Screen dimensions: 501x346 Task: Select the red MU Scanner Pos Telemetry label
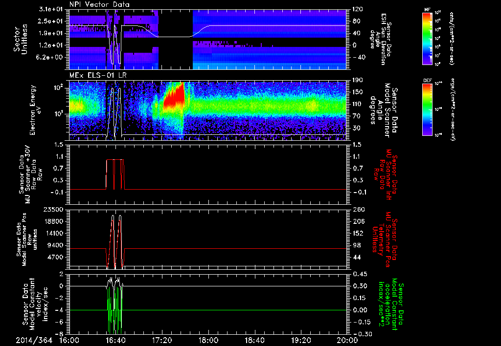385,239
